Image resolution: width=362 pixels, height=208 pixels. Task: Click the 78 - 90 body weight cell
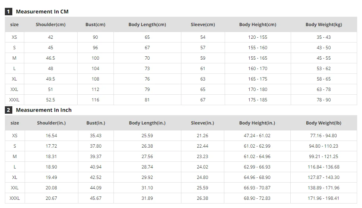tap(324, 100)
